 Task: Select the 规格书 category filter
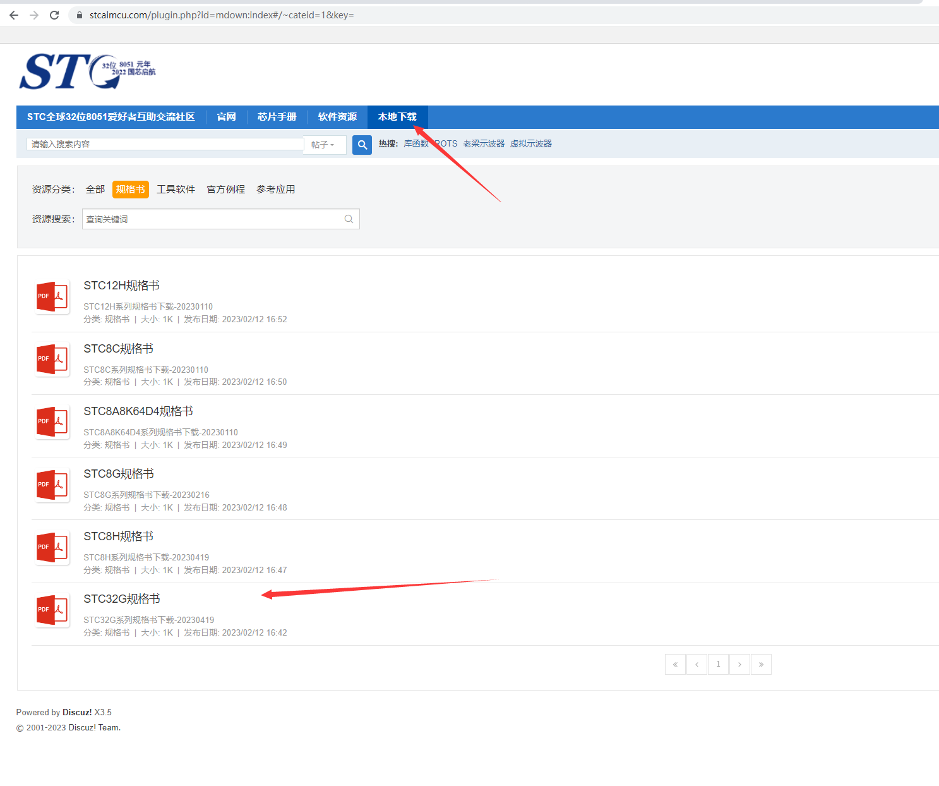131,190
